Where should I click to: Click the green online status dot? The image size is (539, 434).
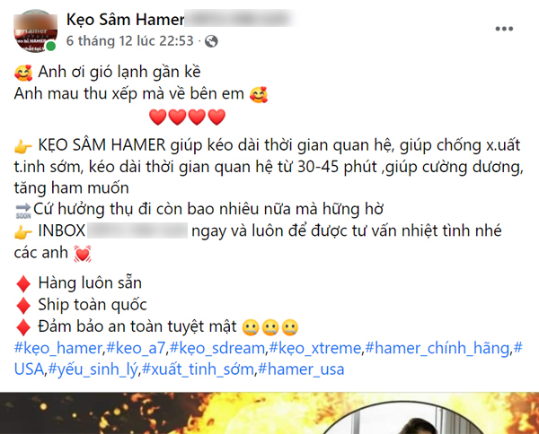(51, 46)
